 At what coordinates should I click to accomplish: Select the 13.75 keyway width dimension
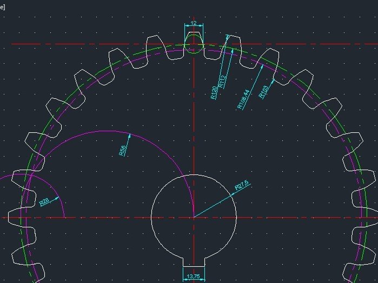pyautogui.click(x=194, y=277)
